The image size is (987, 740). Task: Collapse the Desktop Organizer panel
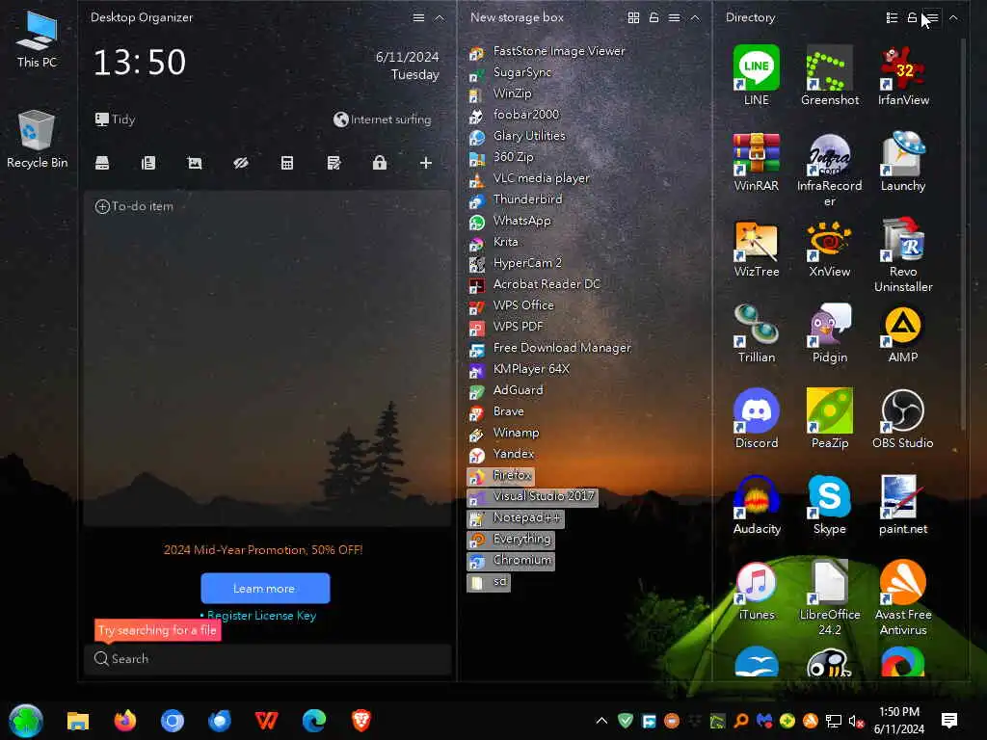tap(440, 17)
